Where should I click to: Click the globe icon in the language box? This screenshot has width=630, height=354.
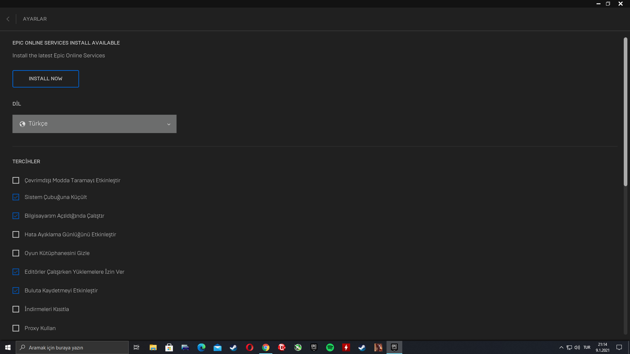tap(22, 124)
